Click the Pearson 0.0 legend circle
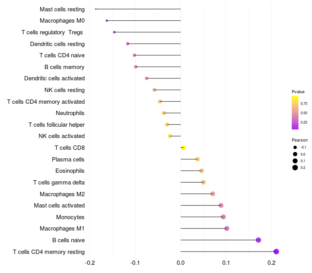This screenshot has height=273, width=312. pos(295,154)
